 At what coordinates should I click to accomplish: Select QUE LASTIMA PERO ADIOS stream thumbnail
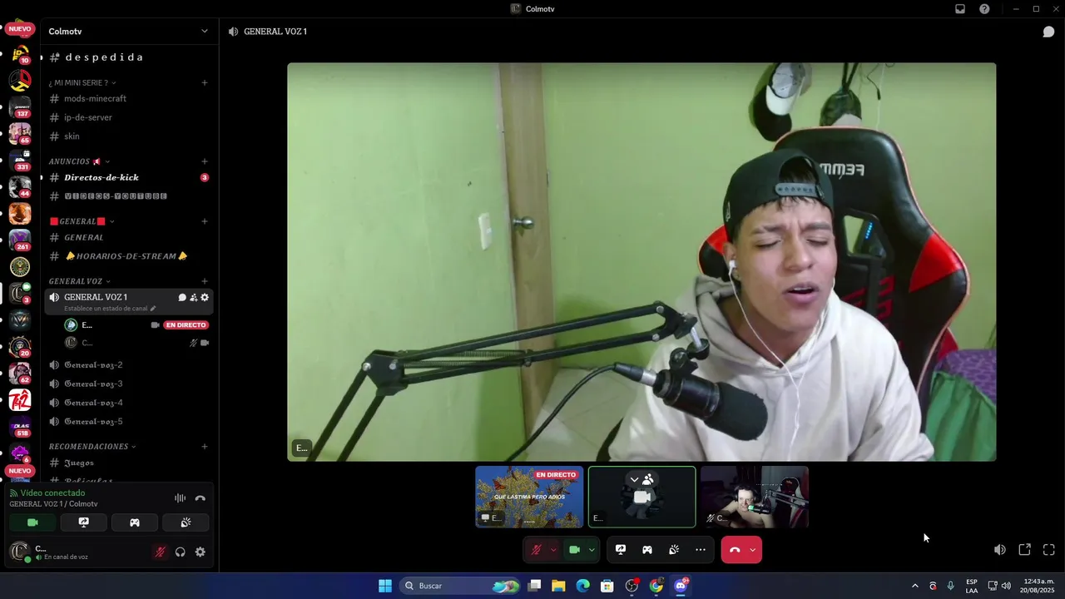[x=529, y=497]
